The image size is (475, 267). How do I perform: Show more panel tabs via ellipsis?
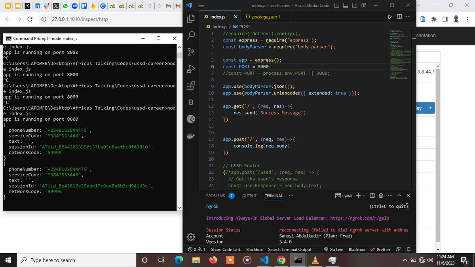tap(291, 195)
